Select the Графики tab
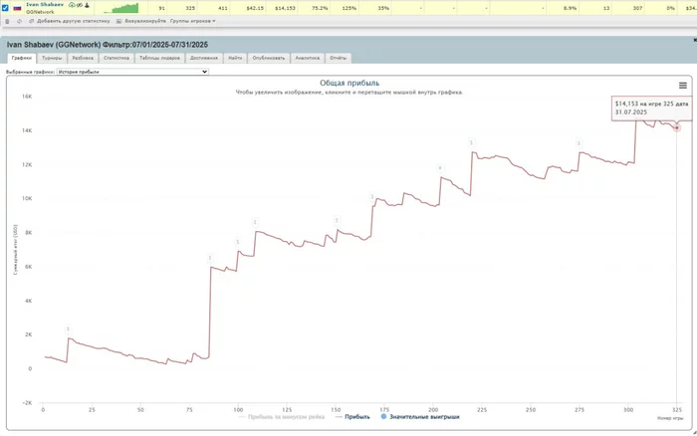 coord(22,58)
